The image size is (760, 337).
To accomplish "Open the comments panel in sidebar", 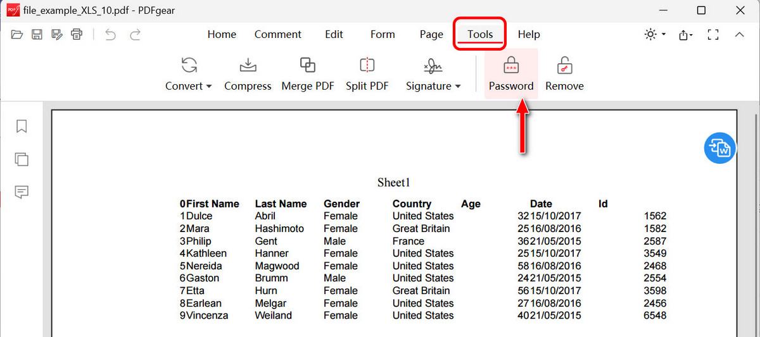I will click(x=22, y=192).
